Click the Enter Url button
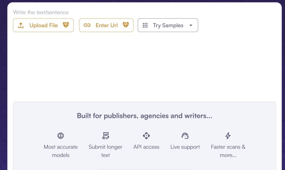285x170 pixels. pos(106,25)
